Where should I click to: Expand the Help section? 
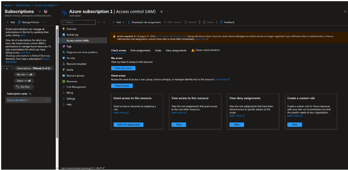[x=64, y=105]
